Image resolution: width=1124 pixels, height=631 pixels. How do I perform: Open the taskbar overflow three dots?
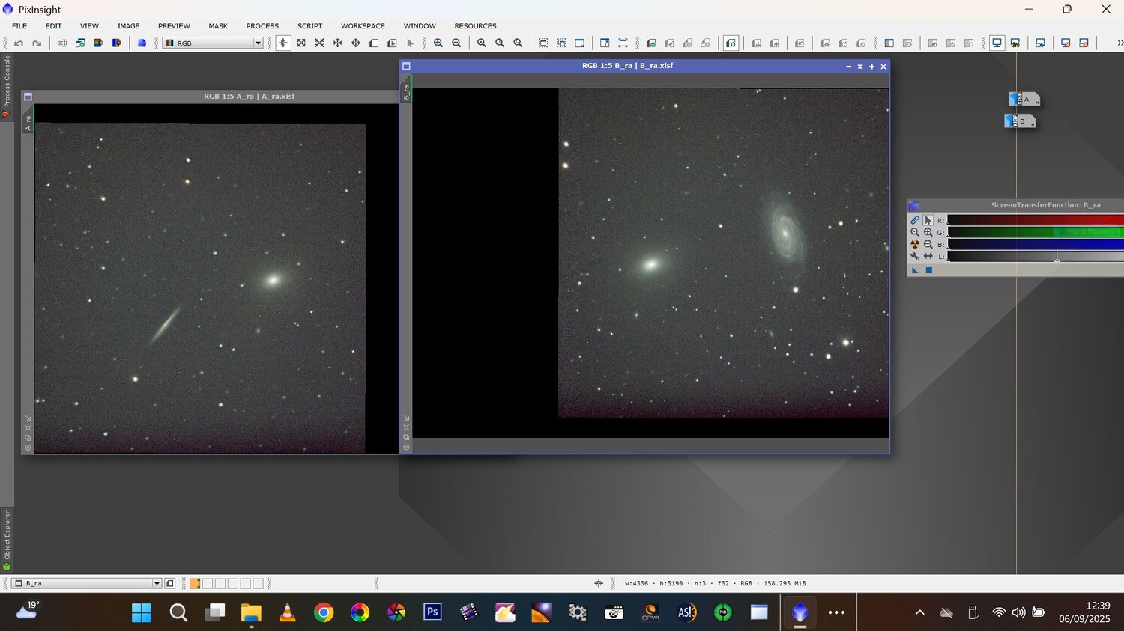click(836, 612)
